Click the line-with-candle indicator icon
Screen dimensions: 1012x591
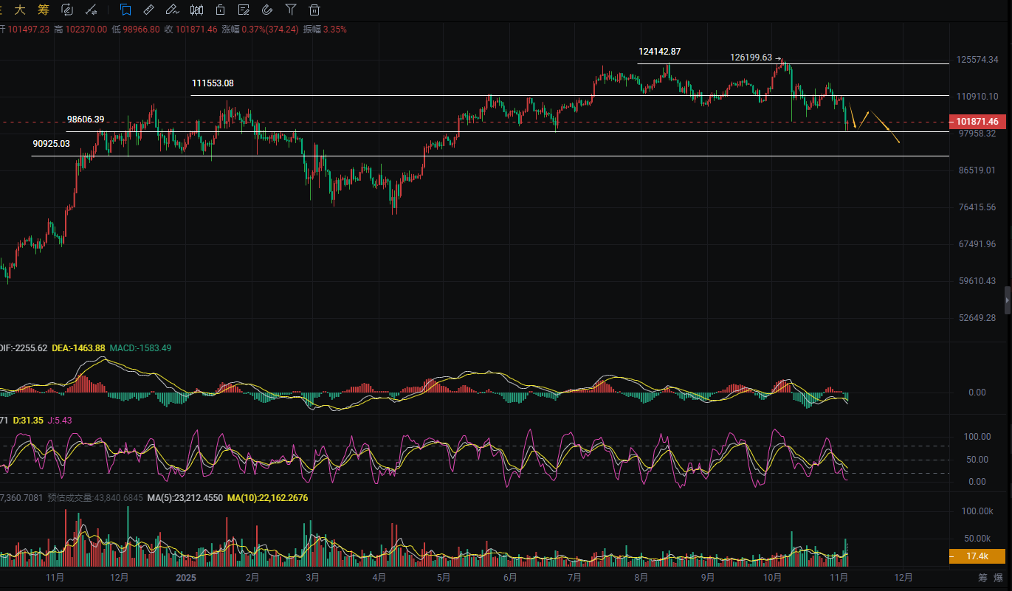(91, 10)
